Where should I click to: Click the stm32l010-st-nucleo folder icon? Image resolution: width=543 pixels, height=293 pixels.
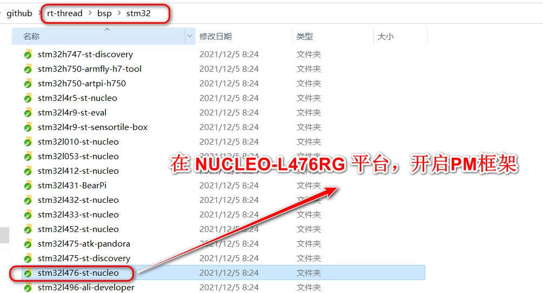point(28,142)
